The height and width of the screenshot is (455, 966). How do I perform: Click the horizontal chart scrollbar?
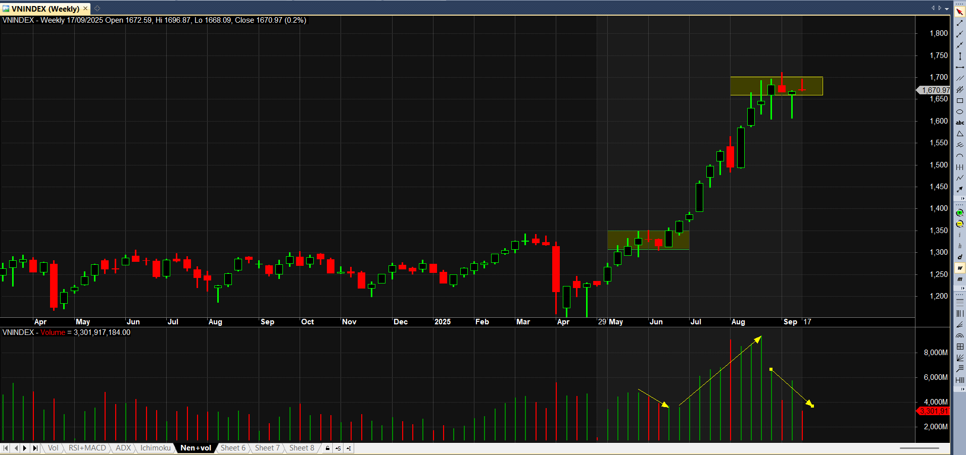[x=919, y=448]
